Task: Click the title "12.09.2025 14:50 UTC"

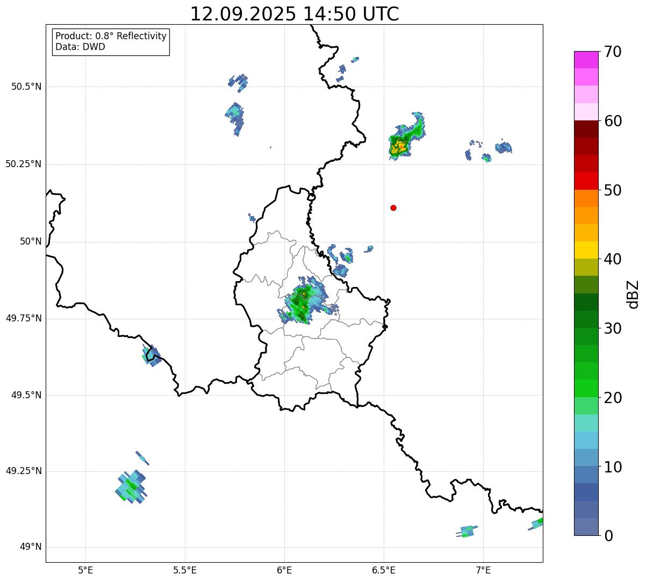Action: [295, 13]
